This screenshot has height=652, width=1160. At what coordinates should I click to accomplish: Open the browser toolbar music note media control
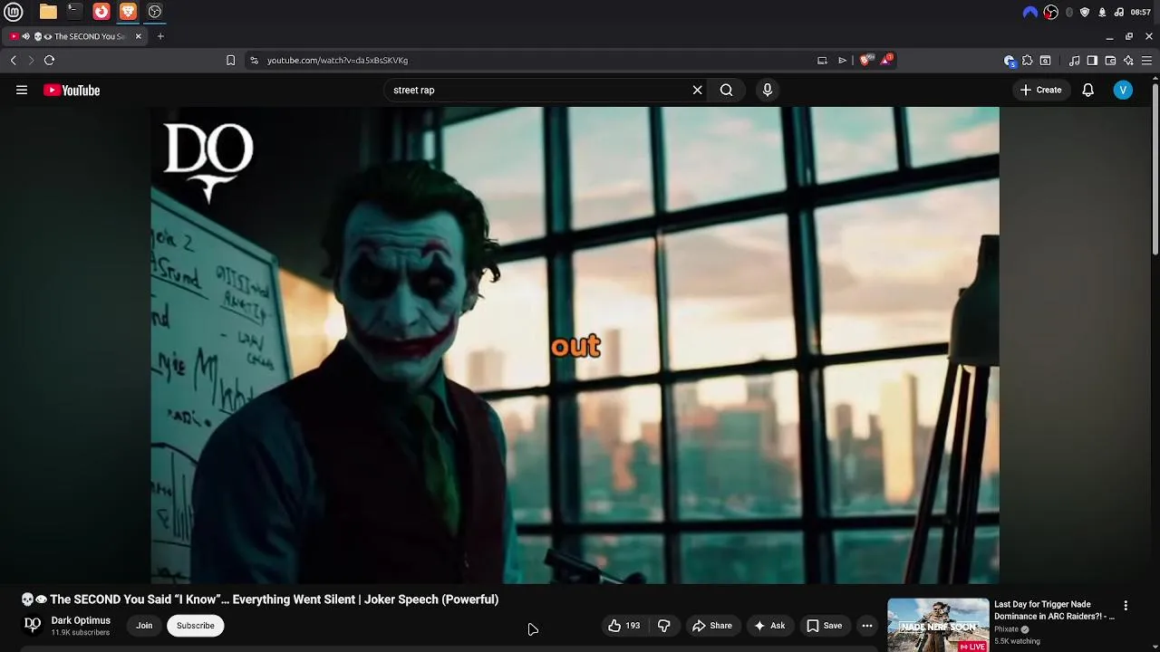[x=1074, y=60]
